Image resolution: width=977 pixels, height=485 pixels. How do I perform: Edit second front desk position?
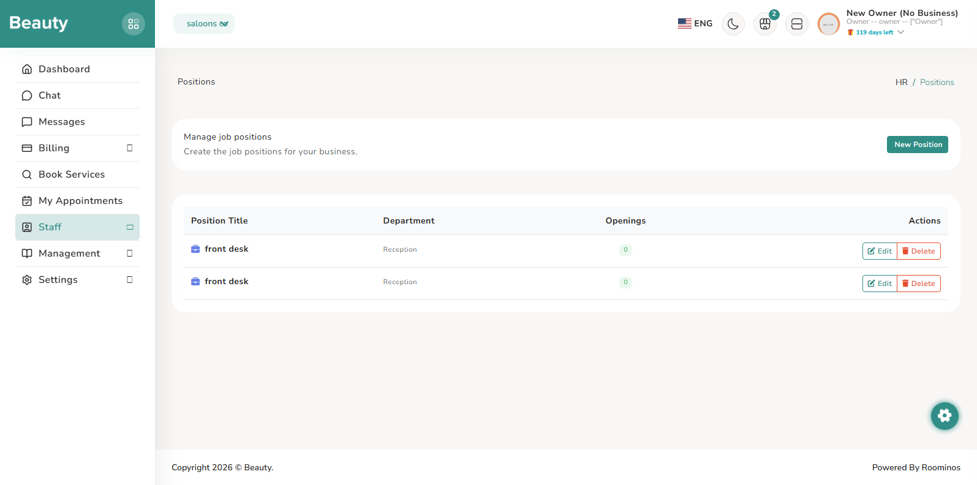coord(880,284)
